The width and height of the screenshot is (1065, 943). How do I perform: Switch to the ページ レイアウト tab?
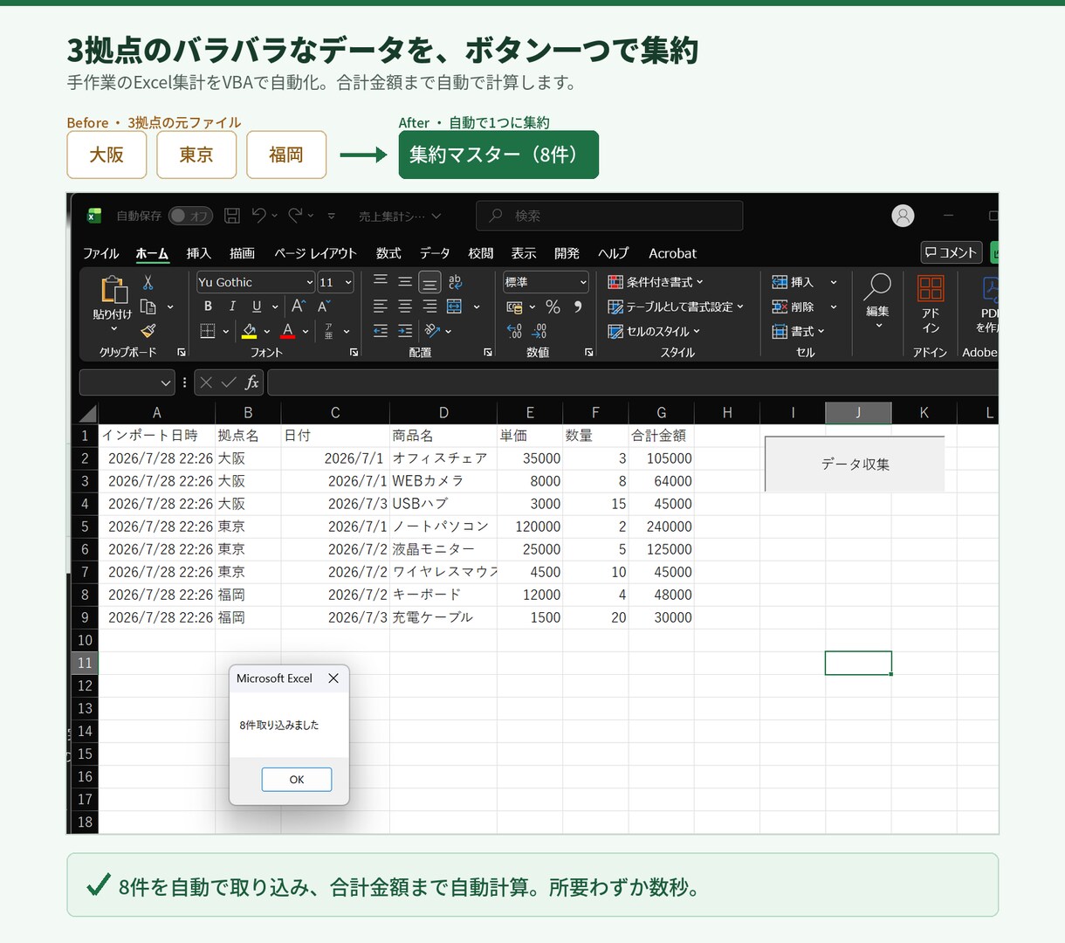(x=315, y=253)
